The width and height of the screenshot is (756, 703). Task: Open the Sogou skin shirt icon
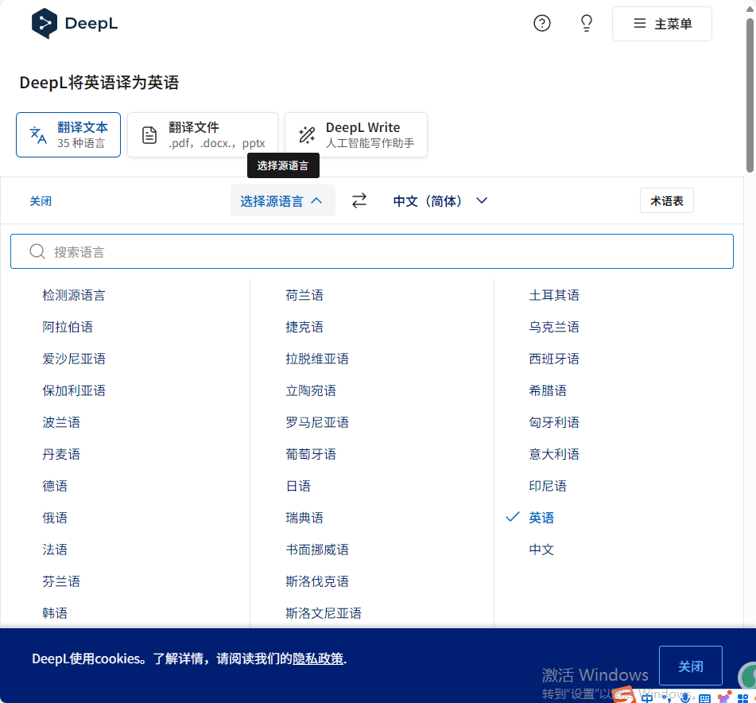click(x=724, y=697)
